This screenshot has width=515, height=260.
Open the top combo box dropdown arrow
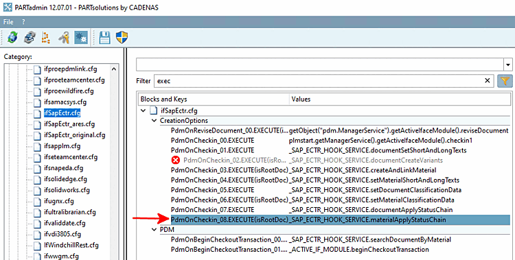pos(507,64)
